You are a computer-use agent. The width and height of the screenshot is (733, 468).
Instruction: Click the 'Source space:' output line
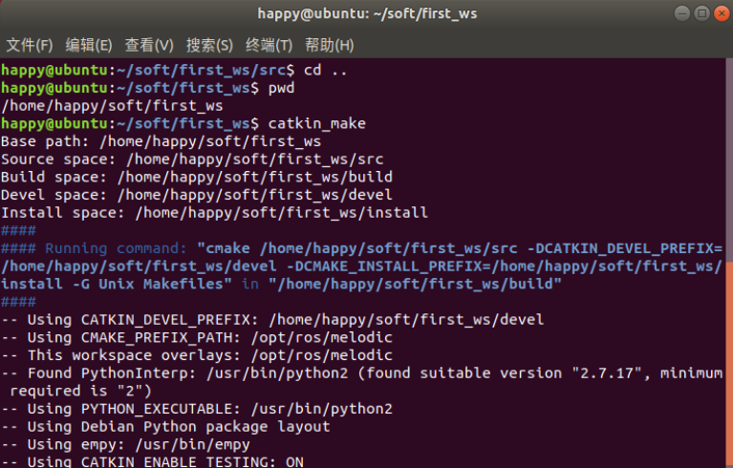[x=192, y=160]
